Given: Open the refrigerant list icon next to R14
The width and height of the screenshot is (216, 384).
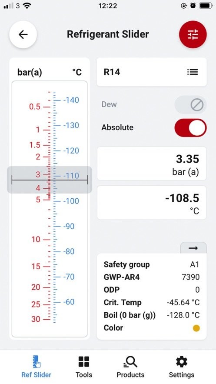Looking at the screenshot, I should [x=193, y=72].
